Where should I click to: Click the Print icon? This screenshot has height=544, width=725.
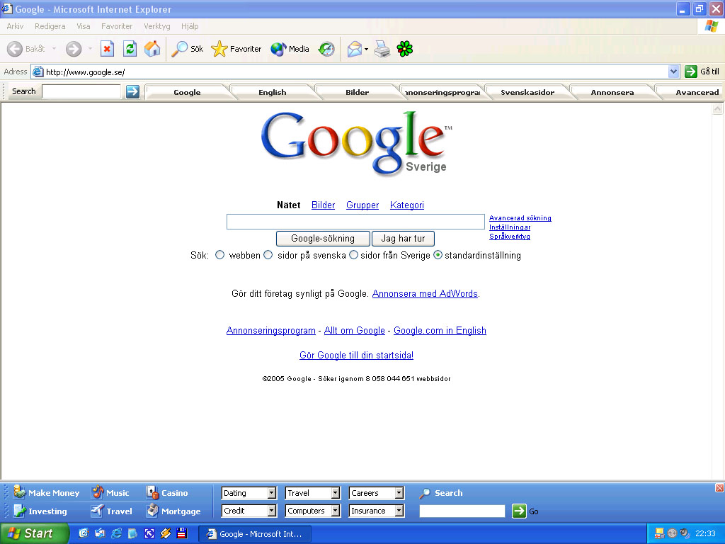point(382,49)
